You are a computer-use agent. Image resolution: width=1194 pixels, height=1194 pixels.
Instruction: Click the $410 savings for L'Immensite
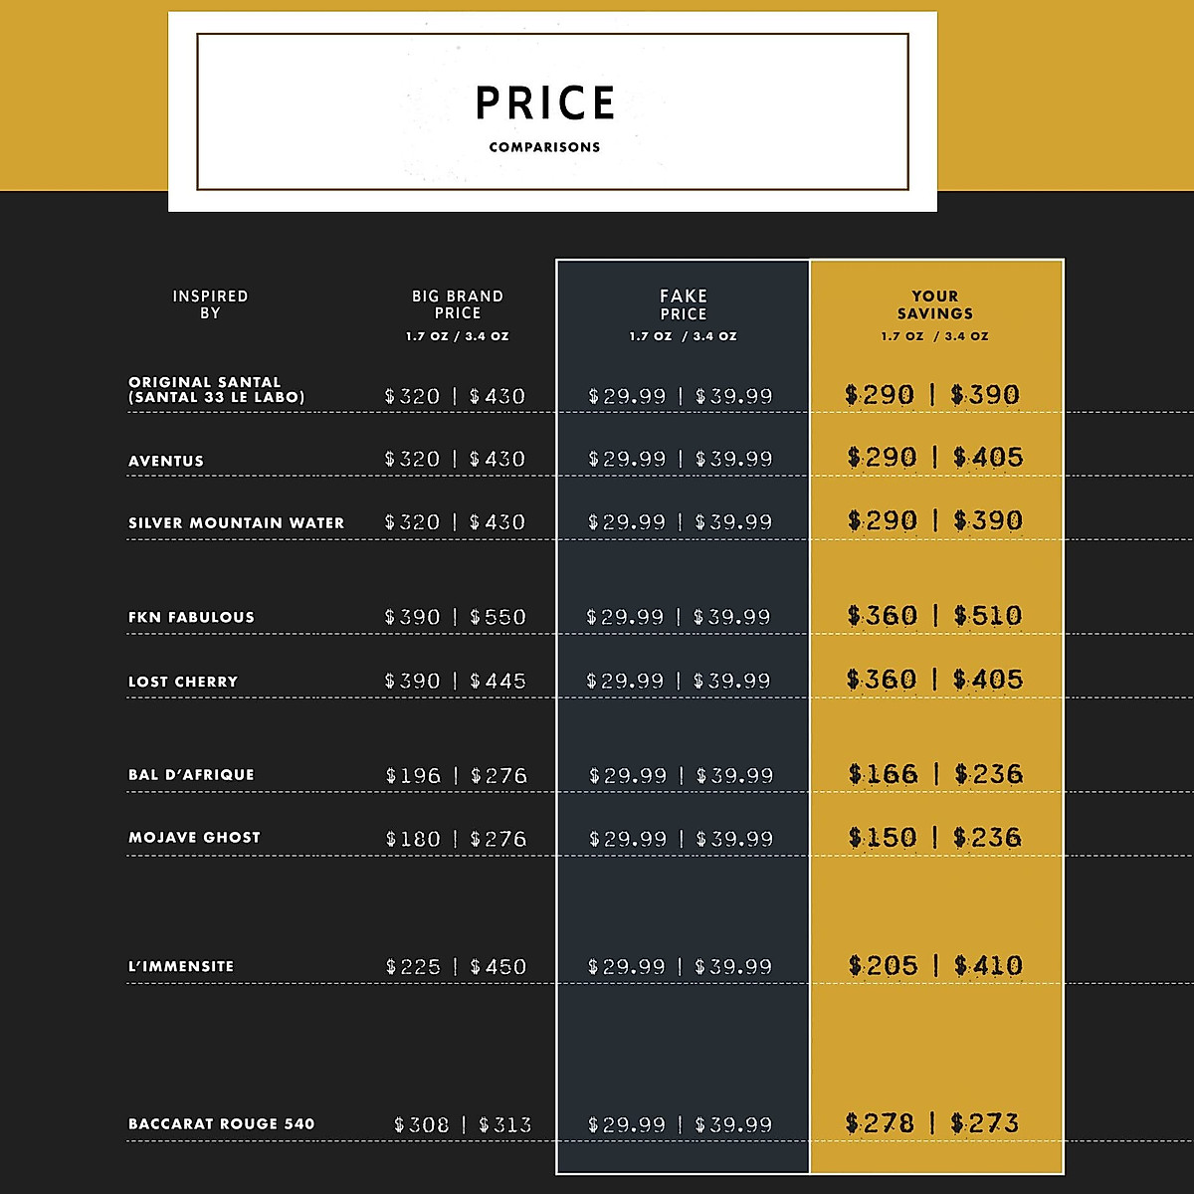[x=988, y=965]
